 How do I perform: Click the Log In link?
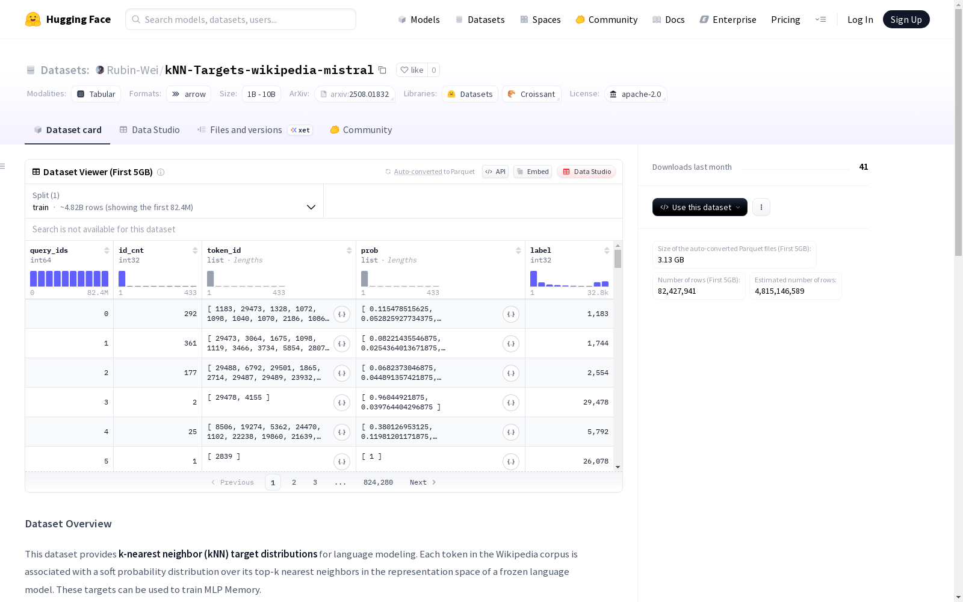point(860,19)
